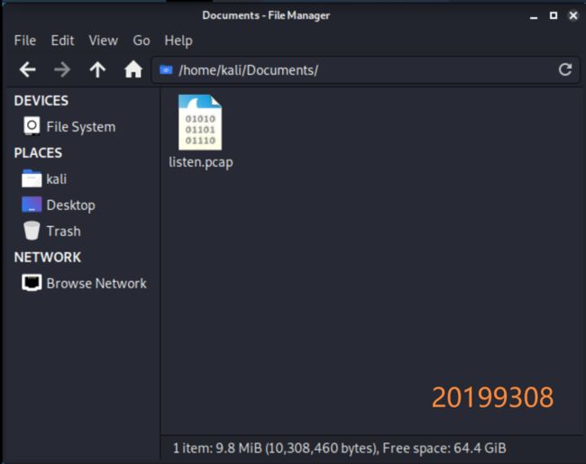Click the NETWORK section header
The image size is (586, 464).
48,257
